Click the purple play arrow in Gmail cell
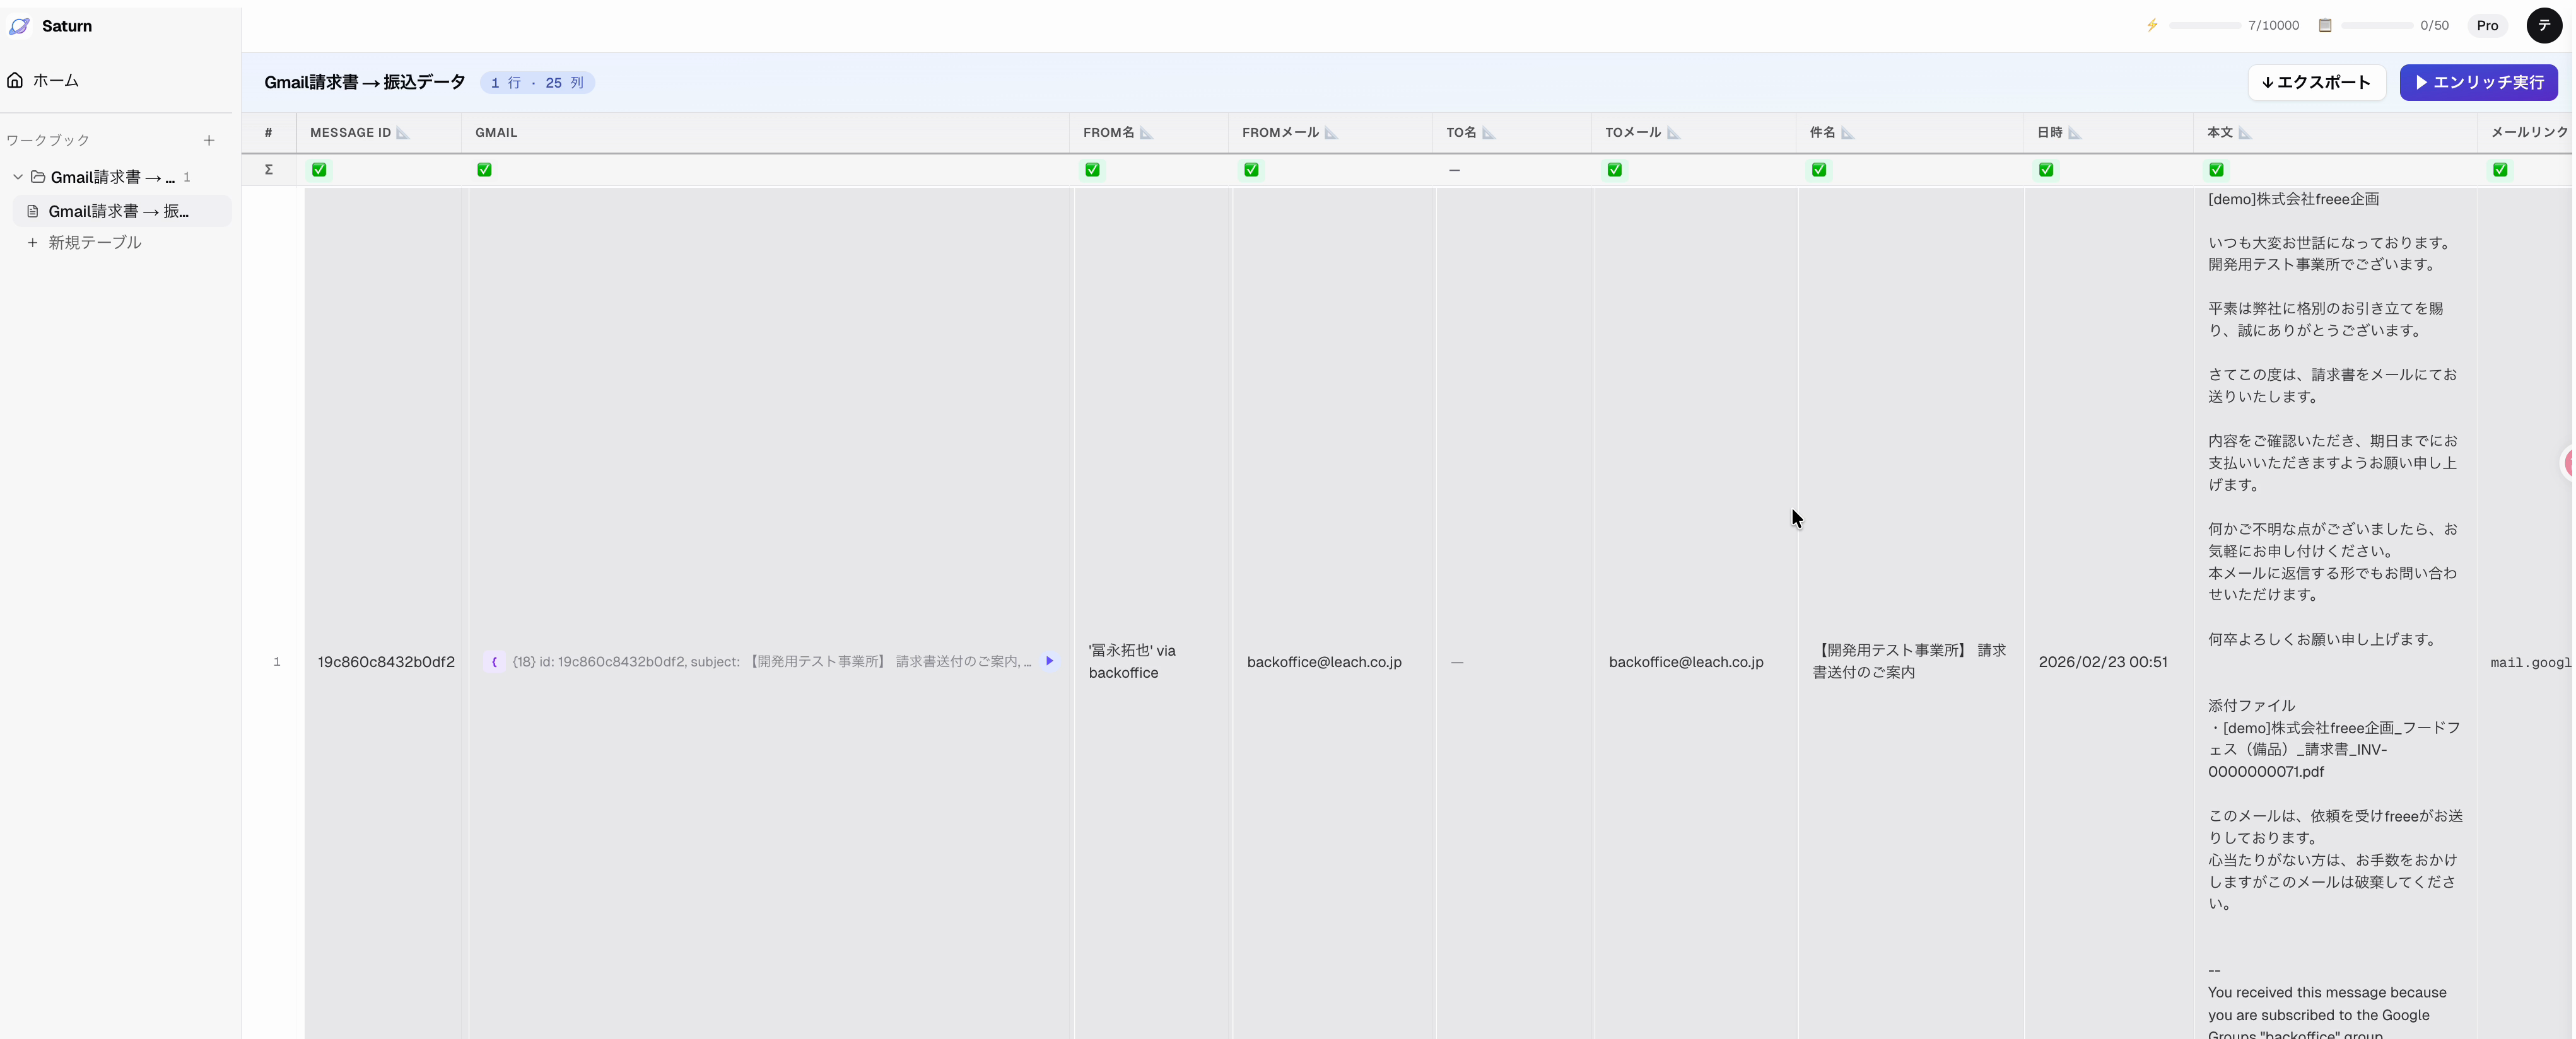Viewport: 2576px width, 1039px height. pos(1049,661)
